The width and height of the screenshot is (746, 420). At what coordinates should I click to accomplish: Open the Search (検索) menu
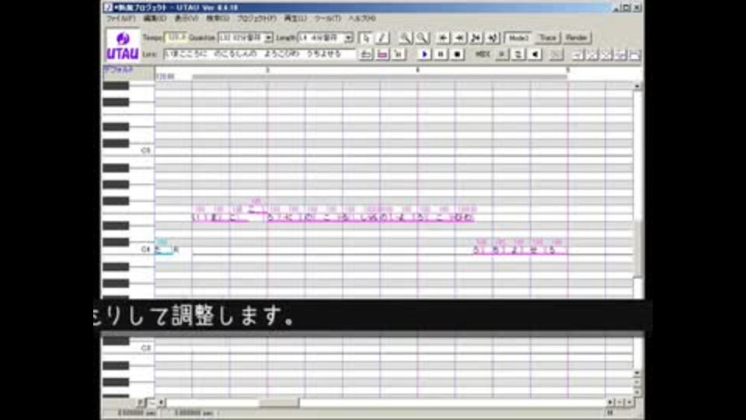[218, 19]
